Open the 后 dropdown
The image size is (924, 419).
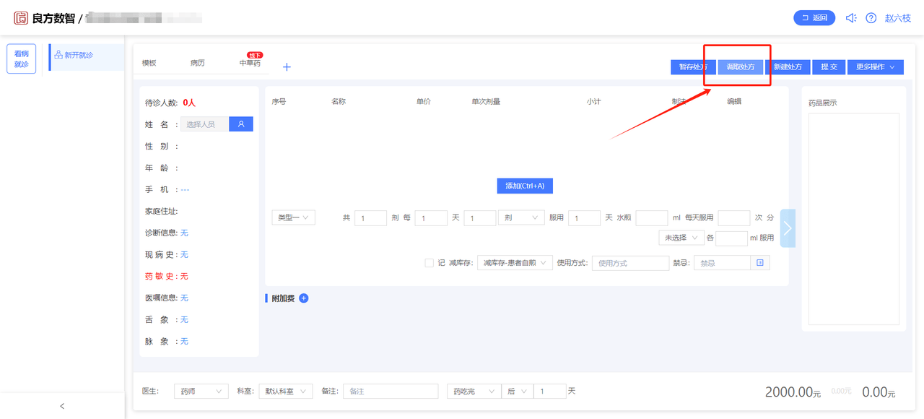coord(517,391)
